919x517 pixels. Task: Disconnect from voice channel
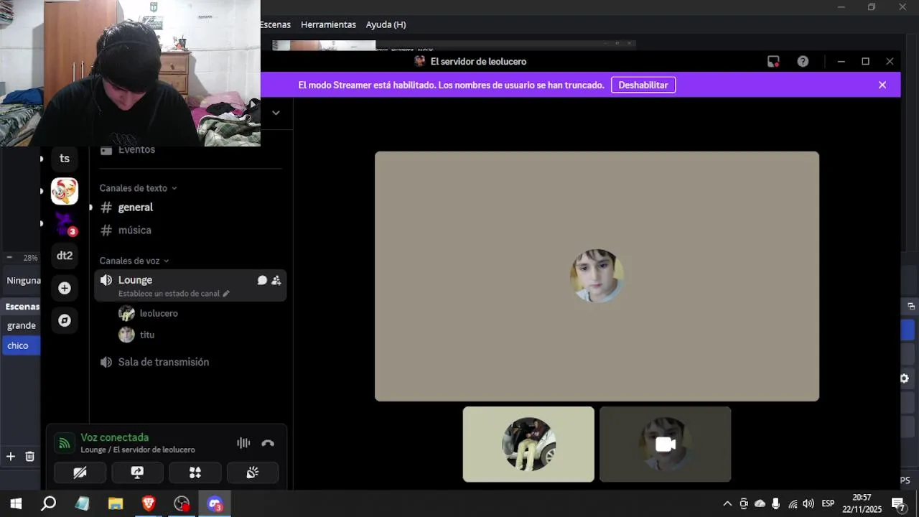pyautogui.click(x=268, y=443)
